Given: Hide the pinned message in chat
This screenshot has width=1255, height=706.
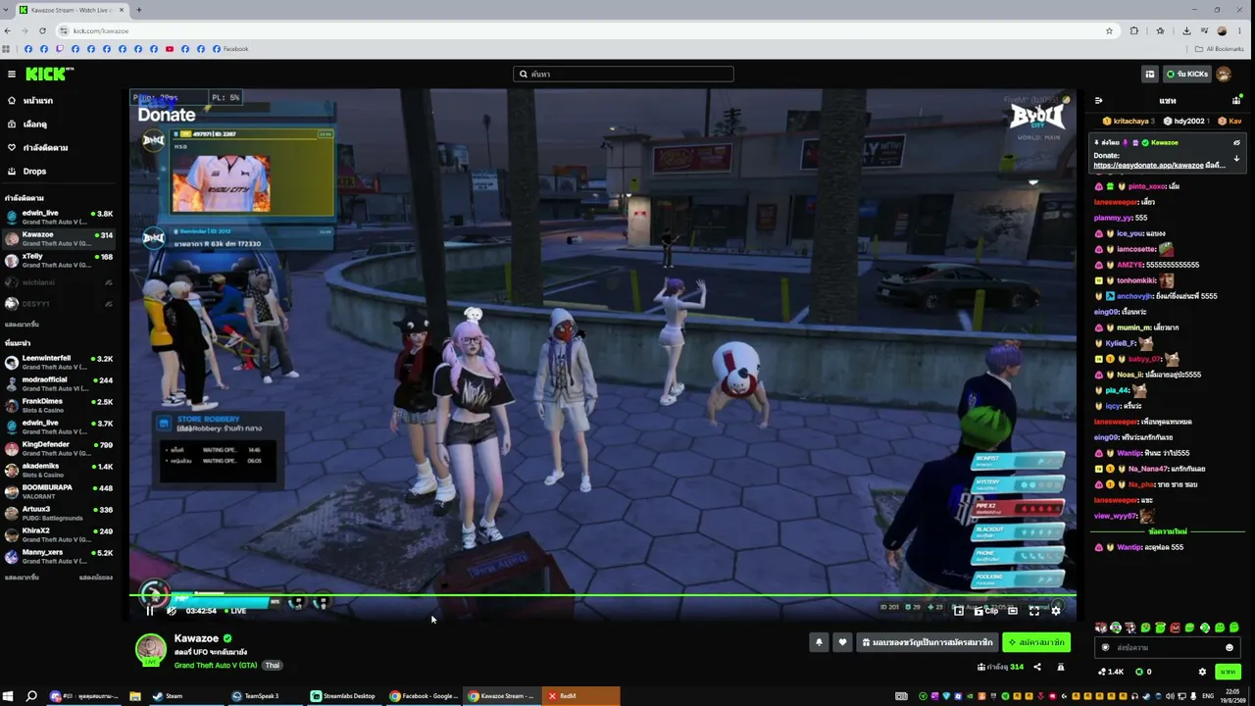Looking at the screenshot, I should tap(1236, 142).
